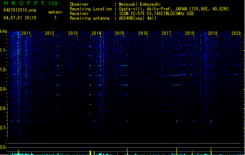Click the 2012 time axis marker
Image resolution: width=245 pixels, height=155 pixels.
click(49, 33)
